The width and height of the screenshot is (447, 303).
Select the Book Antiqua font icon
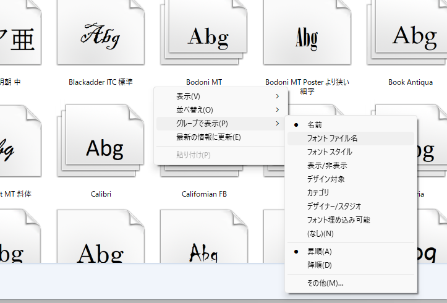(407, 32)
